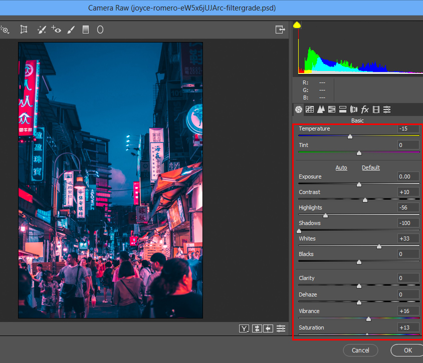The width and height of the screenshot is (423, 363).
Task: Click the full screen mode icon
Action: pyautogui.click(x=280, y=29)
